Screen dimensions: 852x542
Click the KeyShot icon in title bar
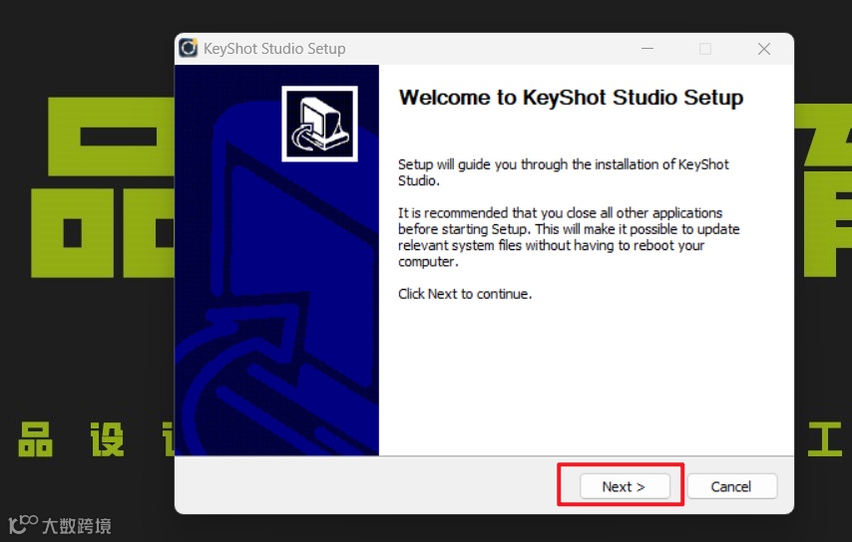(189, 48)
